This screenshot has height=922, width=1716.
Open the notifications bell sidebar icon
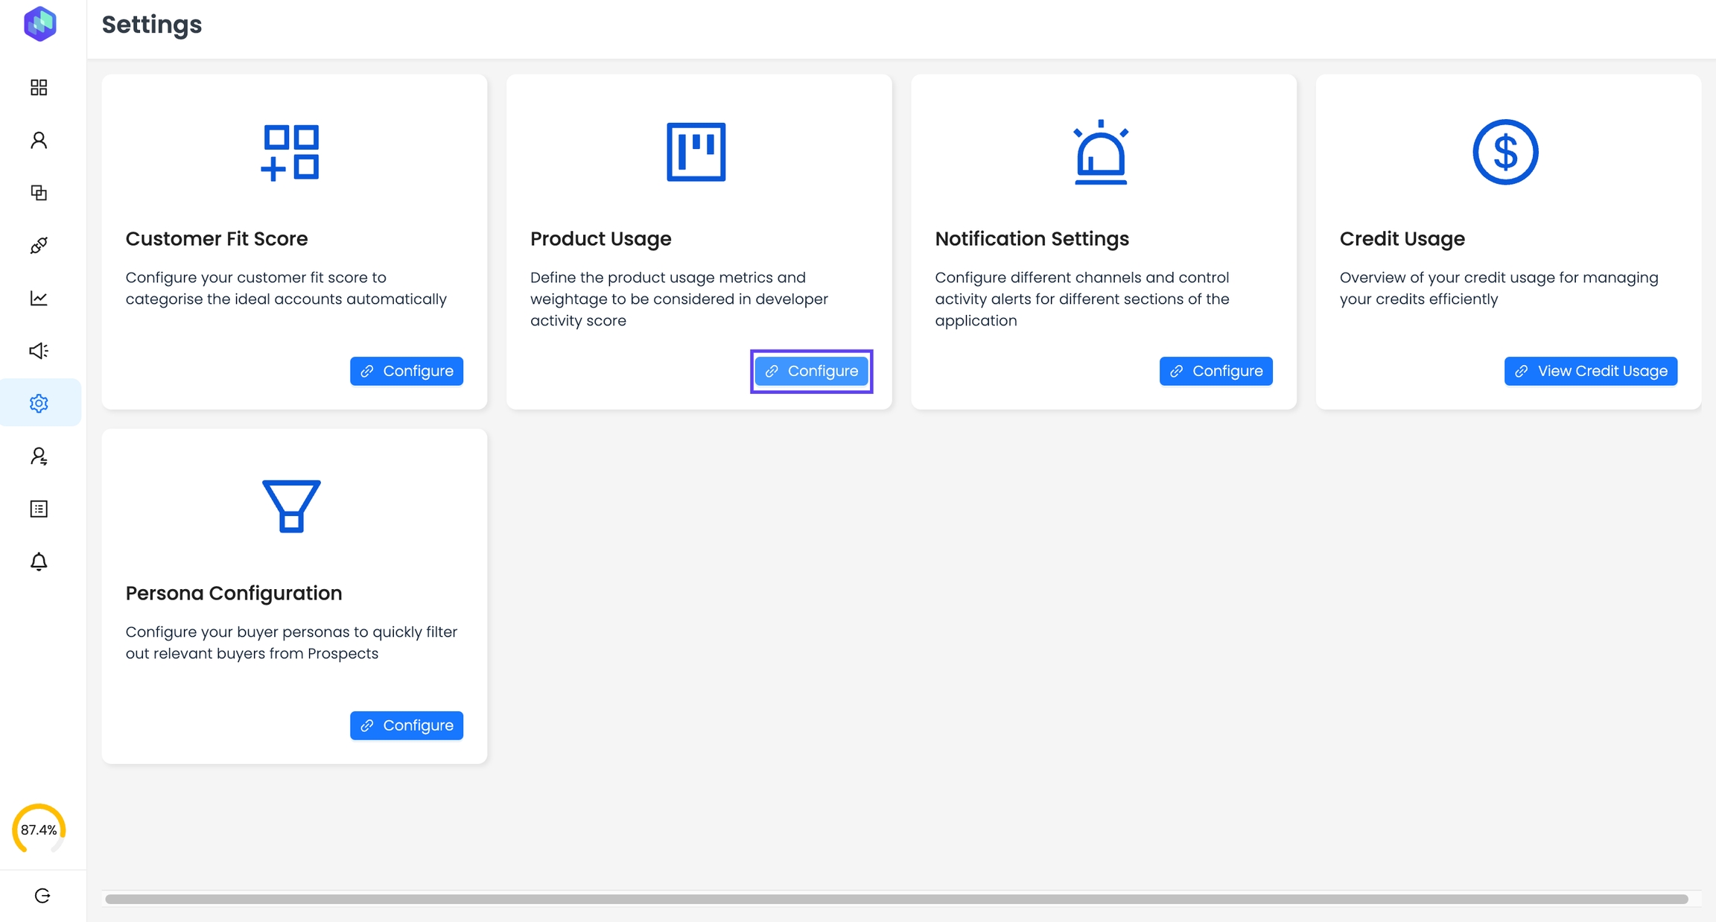tap(39, 562)
